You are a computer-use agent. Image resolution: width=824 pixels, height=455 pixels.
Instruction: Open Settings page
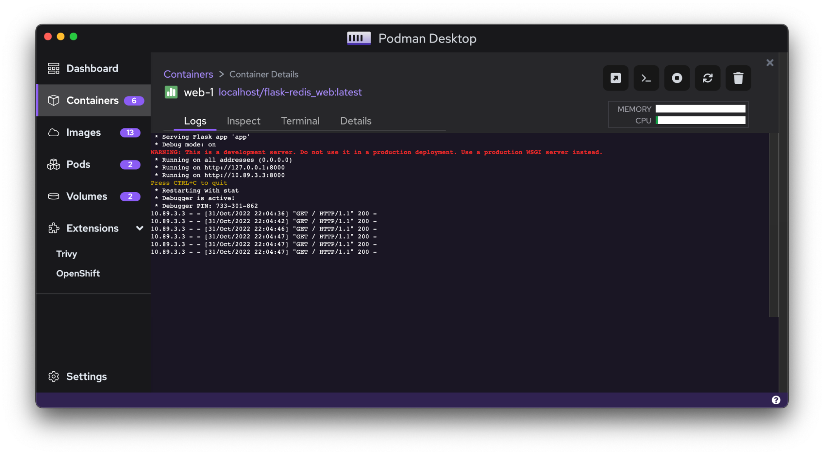94,376
